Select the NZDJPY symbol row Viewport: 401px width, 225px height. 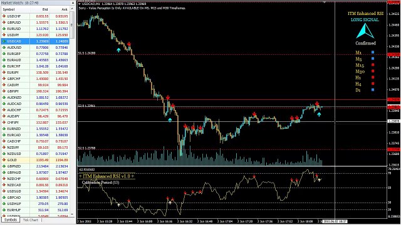point(35,147)
